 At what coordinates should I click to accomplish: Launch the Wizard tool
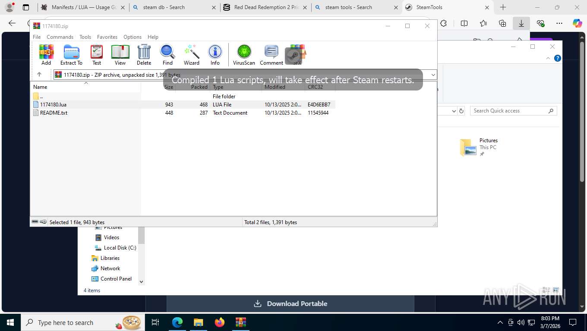pyautogui.click(x=192, y=55)
